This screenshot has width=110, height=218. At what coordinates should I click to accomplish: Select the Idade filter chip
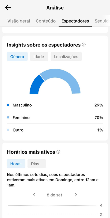39,57
